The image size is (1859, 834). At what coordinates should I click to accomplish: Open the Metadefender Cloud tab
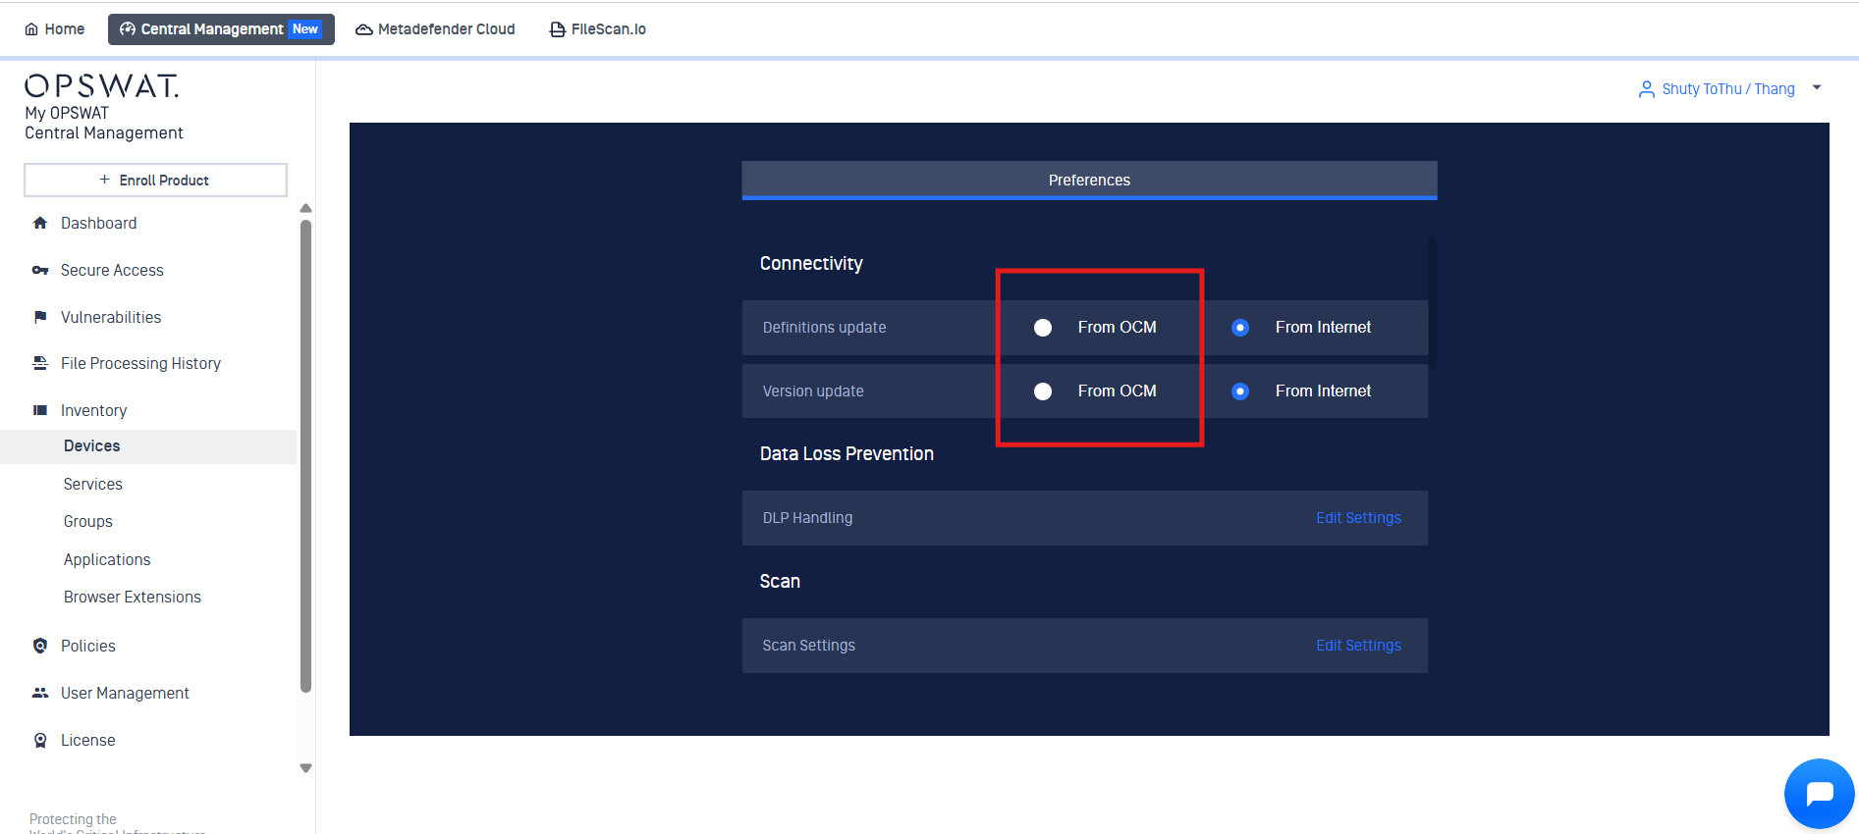point(435,29)
